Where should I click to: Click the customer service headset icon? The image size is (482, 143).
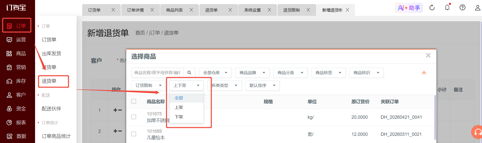[477, 132]
